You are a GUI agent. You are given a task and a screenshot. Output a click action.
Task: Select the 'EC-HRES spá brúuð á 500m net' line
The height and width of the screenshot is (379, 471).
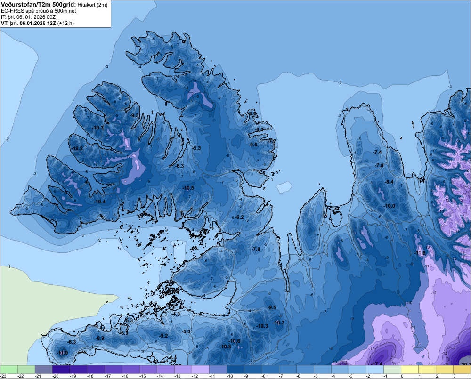[x=39, y=11]
